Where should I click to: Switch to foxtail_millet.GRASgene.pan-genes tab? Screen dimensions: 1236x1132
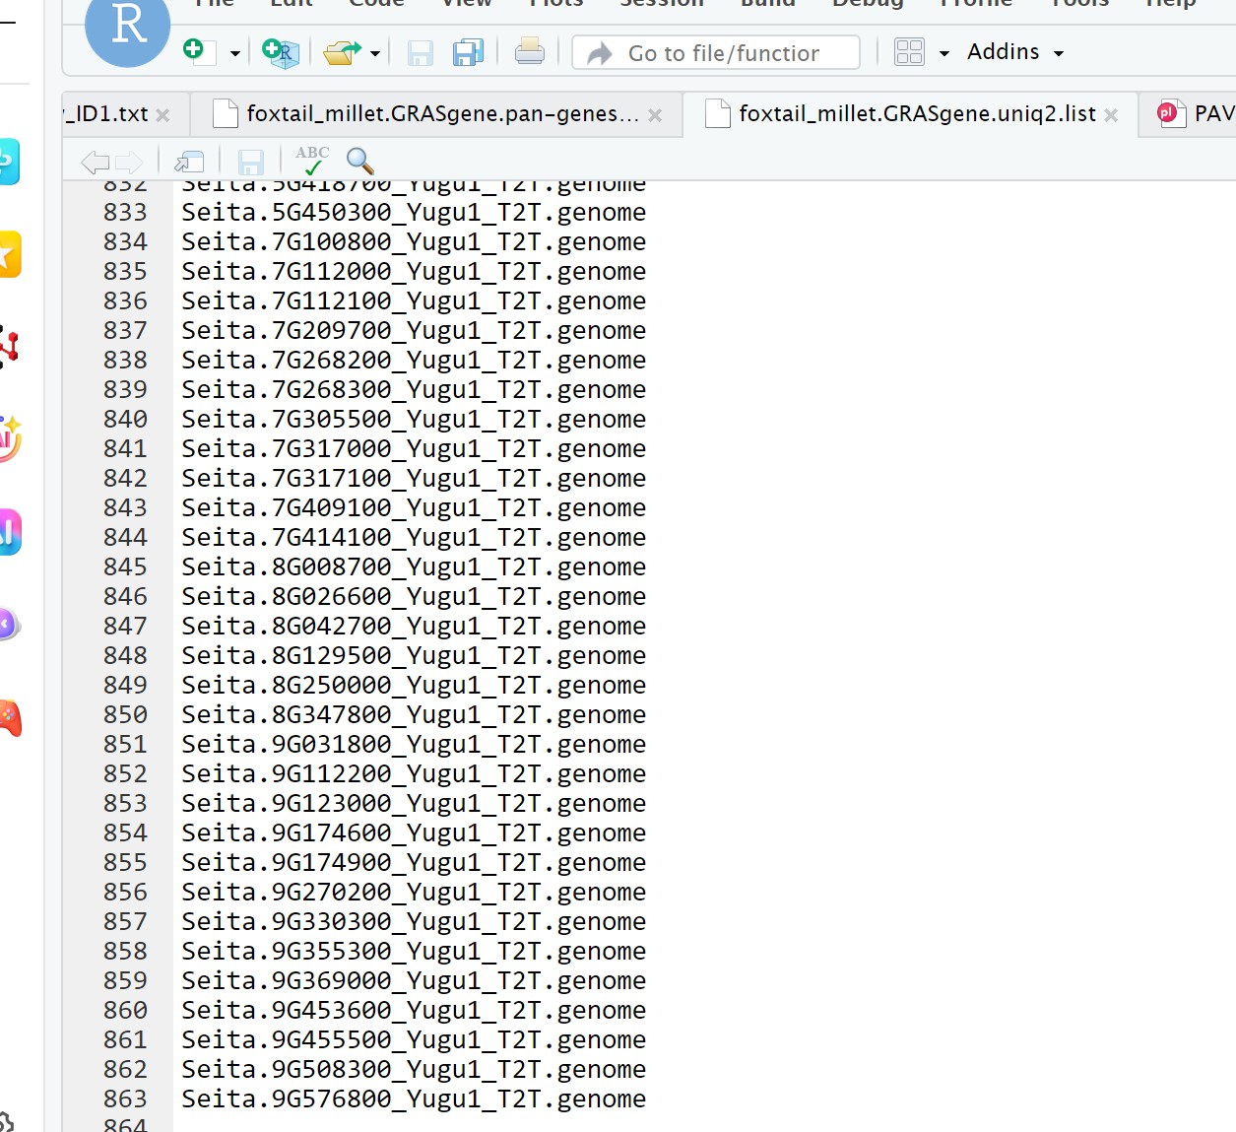point(442,114)
